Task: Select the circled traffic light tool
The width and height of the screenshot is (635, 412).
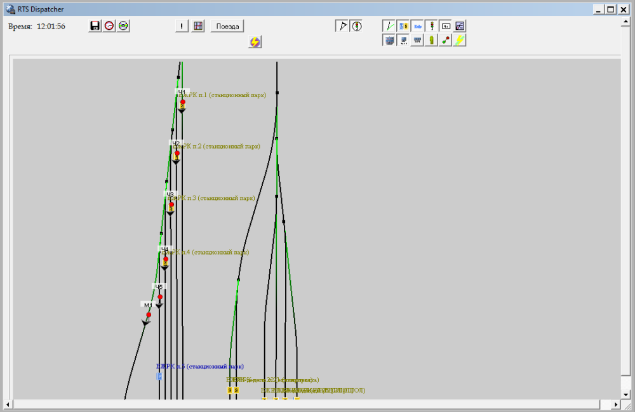Action: (356, 26)
